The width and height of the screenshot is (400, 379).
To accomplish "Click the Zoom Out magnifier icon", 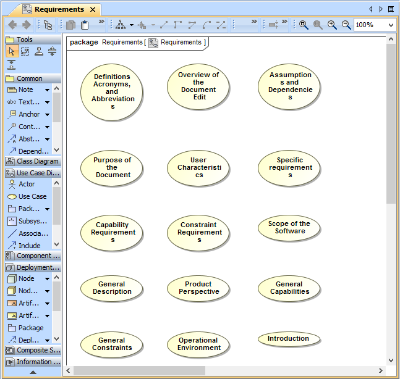I will click(346, 25).
